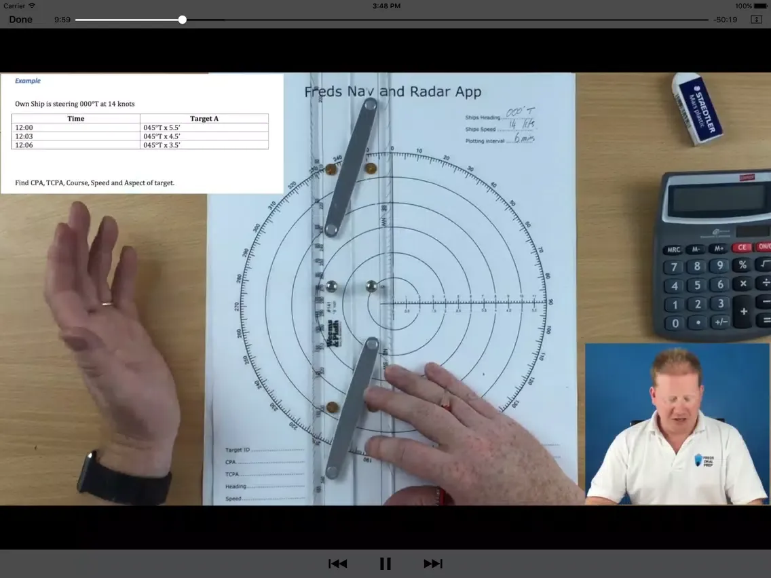Go back to the previous video
Viewport: 771px width, 578px height.
point(338,563)
